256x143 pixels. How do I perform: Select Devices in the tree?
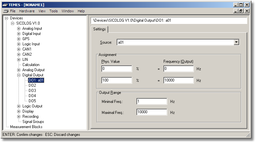17,18
